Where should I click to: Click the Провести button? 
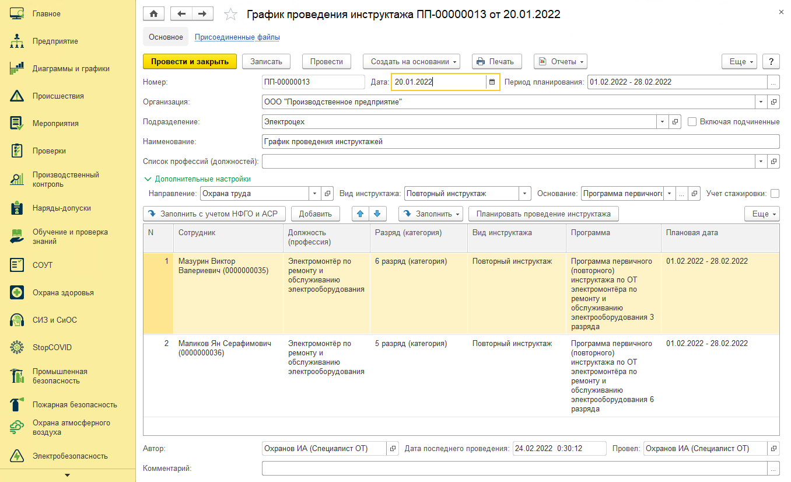326,61
